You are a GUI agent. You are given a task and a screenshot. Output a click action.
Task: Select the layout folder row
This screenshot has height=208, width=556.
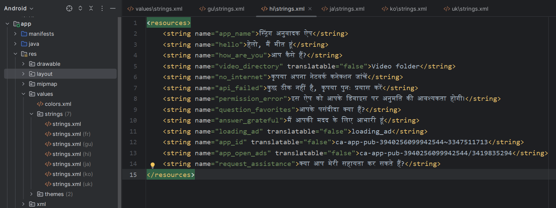[x=60, y=74]
